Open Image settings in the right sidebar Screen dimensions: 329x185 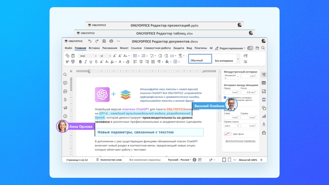(x=264, y=91)
